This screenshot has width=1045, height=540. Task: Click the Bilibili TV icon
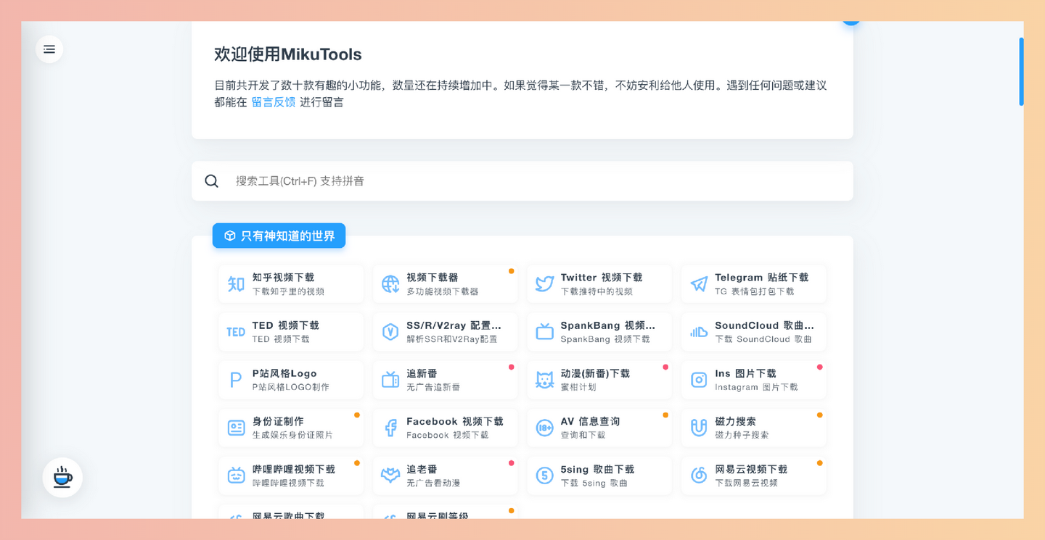[236, 475]
